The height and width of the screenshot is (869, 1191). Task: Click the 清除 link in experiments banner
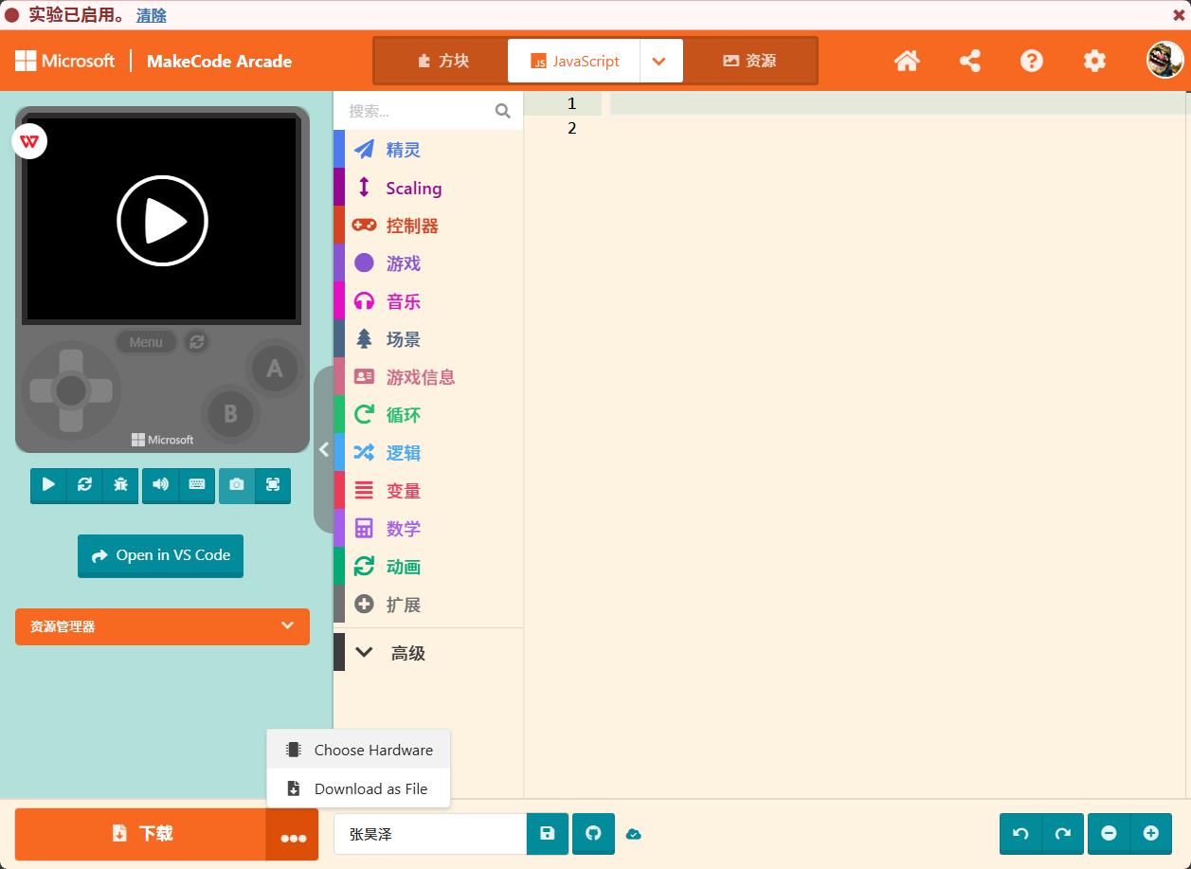tap(152, 15)
